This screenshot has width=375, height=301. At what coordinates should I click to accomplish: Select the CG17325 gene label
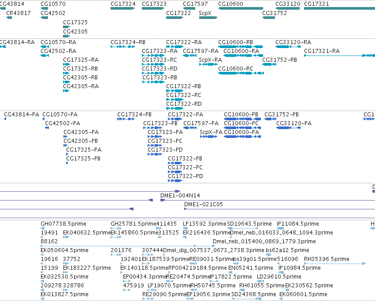[75, 22]
